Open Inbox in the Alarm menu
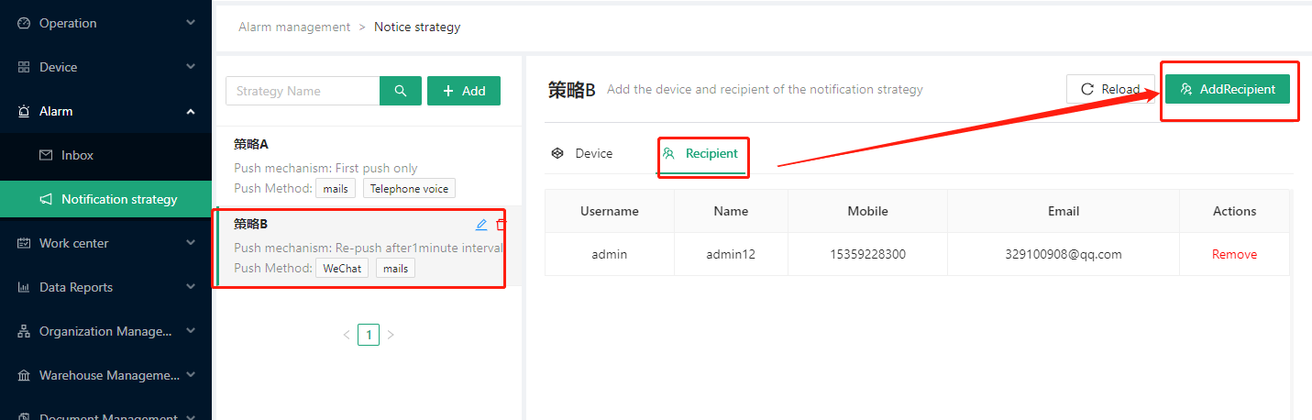 tap(105, 155)
